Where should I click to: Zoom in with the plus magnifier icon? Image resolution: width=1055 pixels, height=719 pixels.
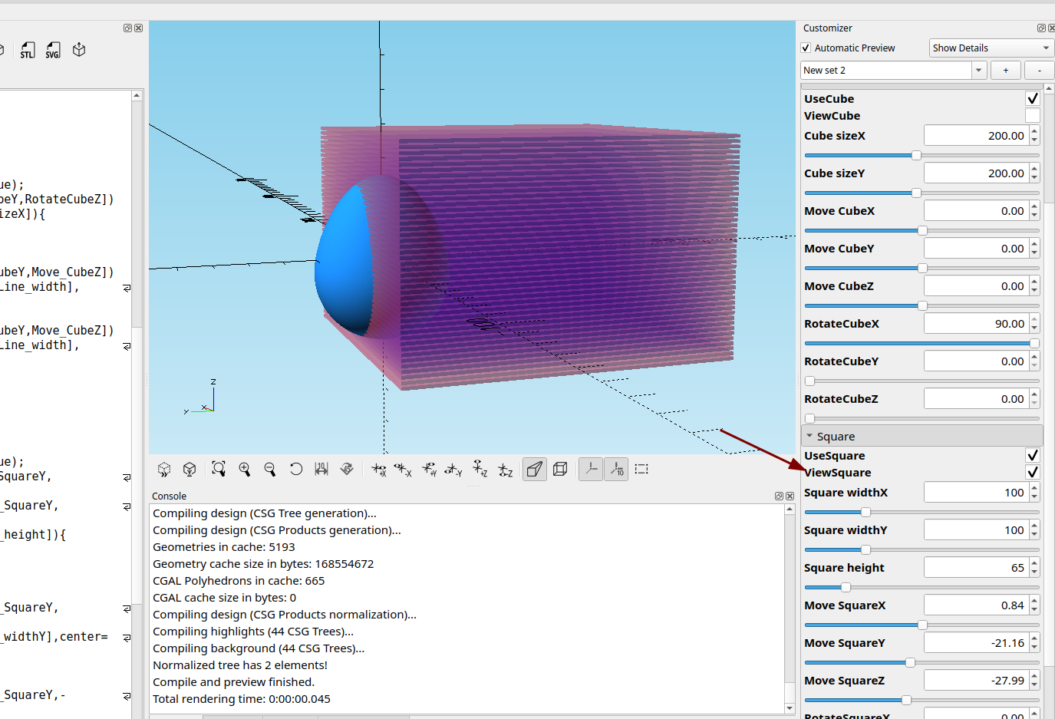pos(245,469)
